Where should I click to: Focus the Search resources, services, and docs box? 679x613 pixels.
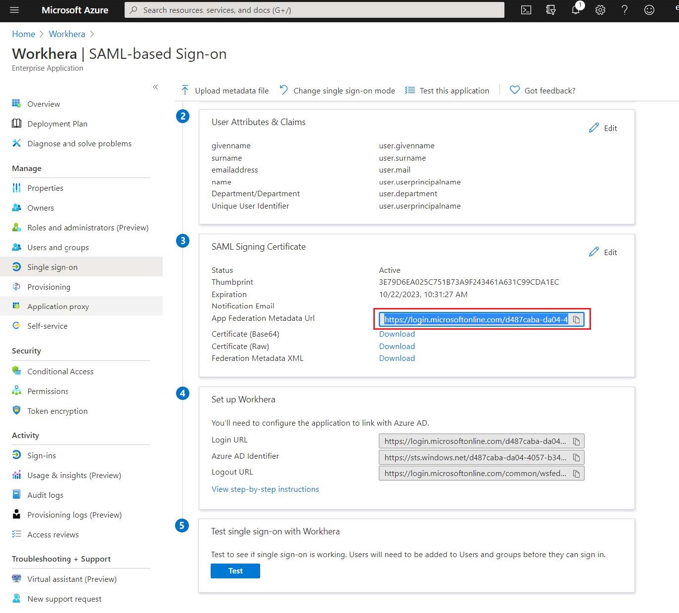[315, 10]
